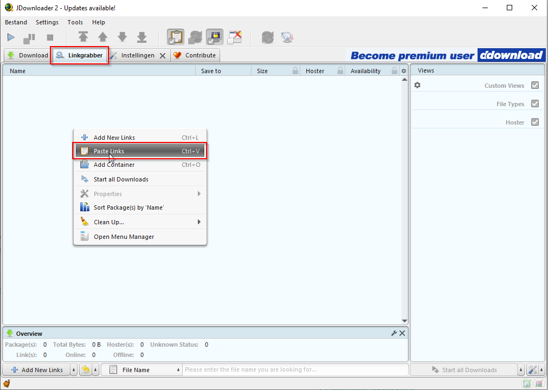Close the Instellingen tab
This screenshot has width=548, height=390.
[x=163, y=55]
